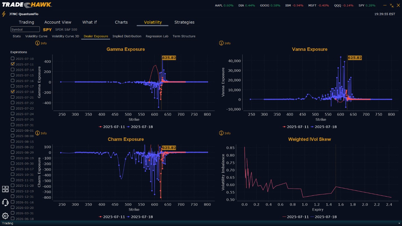Screen dimensions: 402x226
Task: Enable the 2025-08-15 expiration checkbox
Action: coord(13,141)
